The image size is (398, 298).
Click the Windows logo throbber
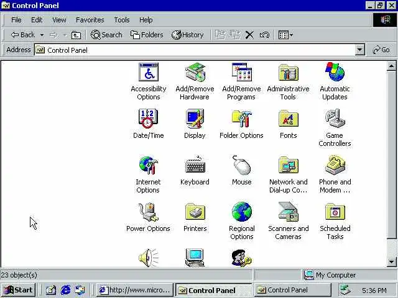[x=385, y=20]
